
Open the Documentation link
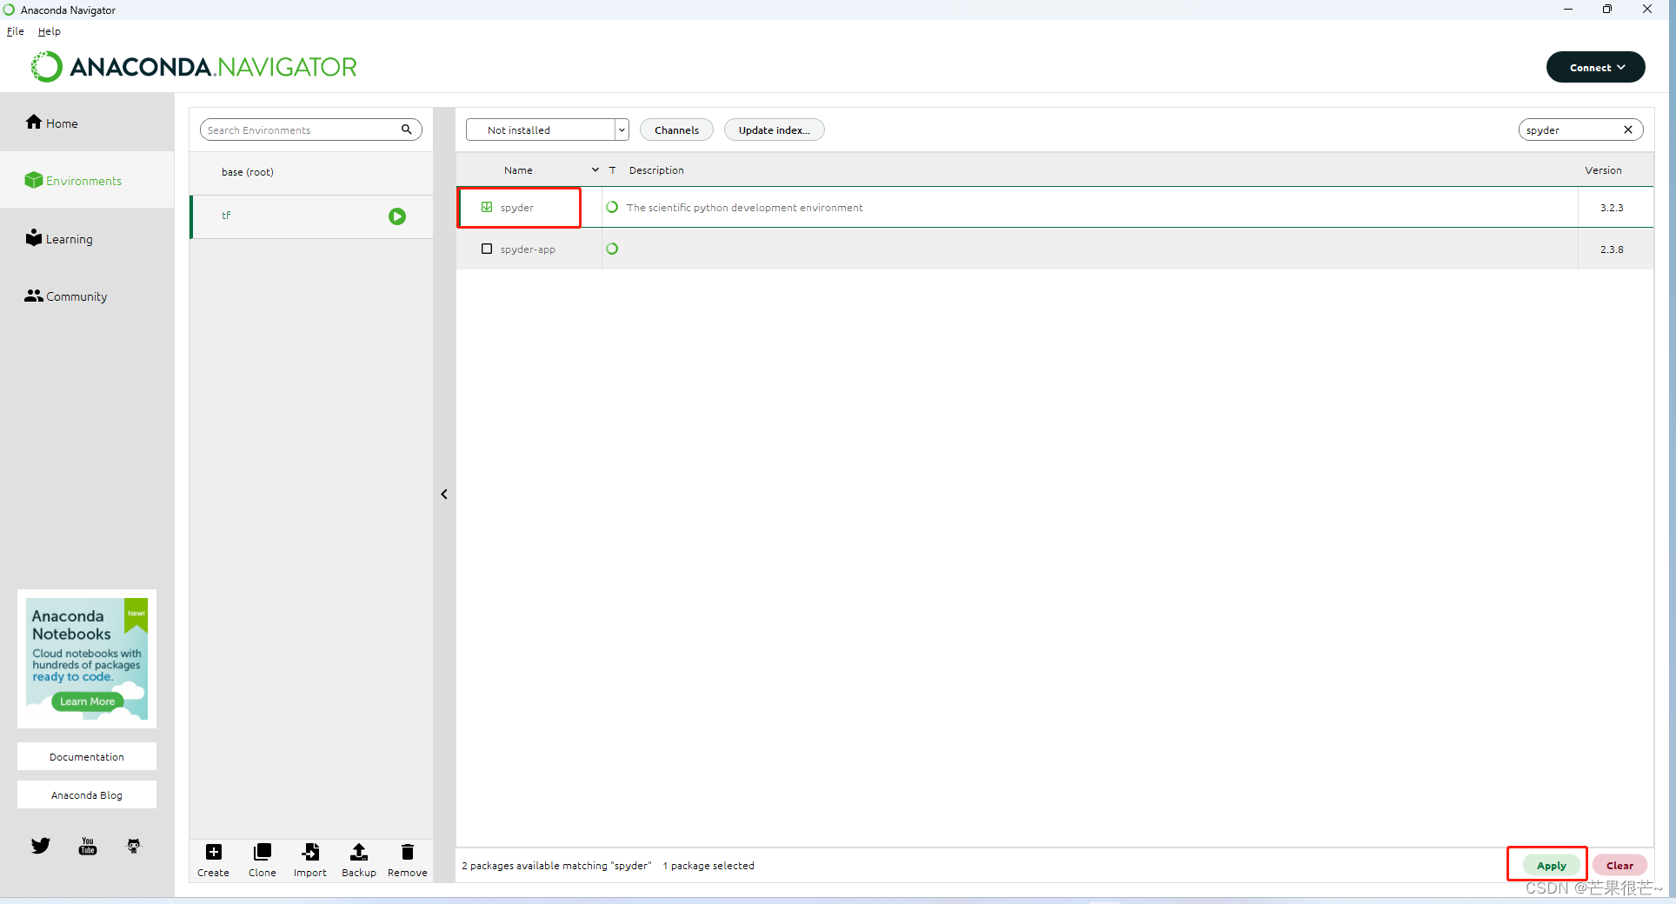87,757
